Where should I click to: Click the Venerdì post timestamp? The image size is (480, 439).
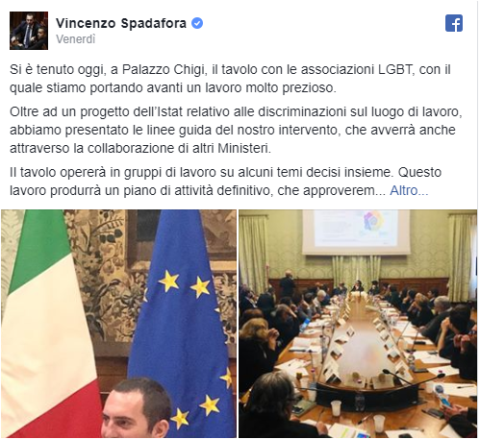click(76, 39)
